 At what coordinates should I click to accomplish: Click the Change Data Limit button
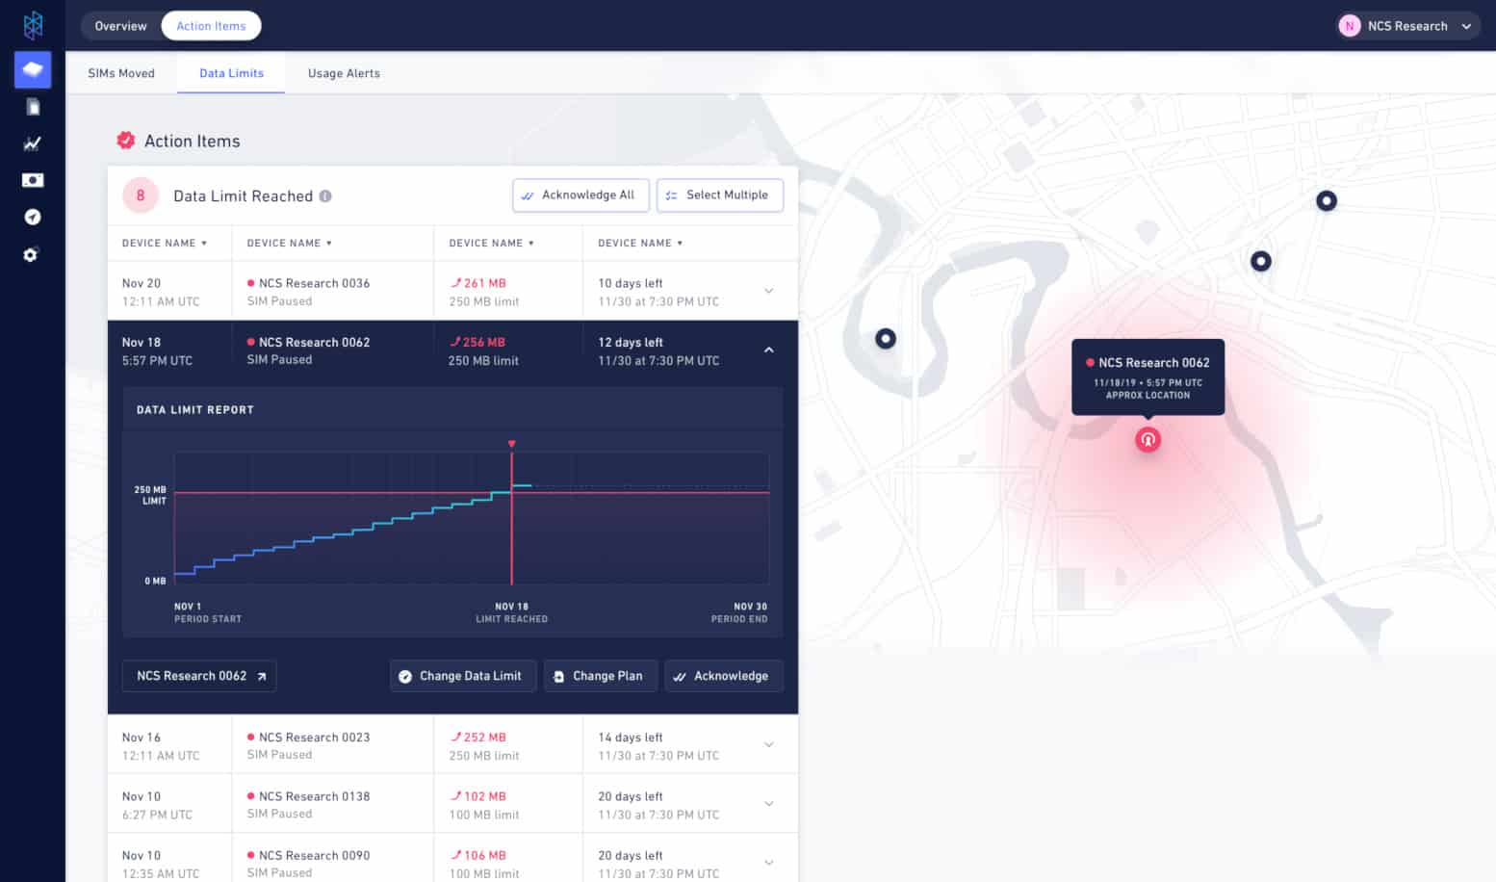click(462, 676)
